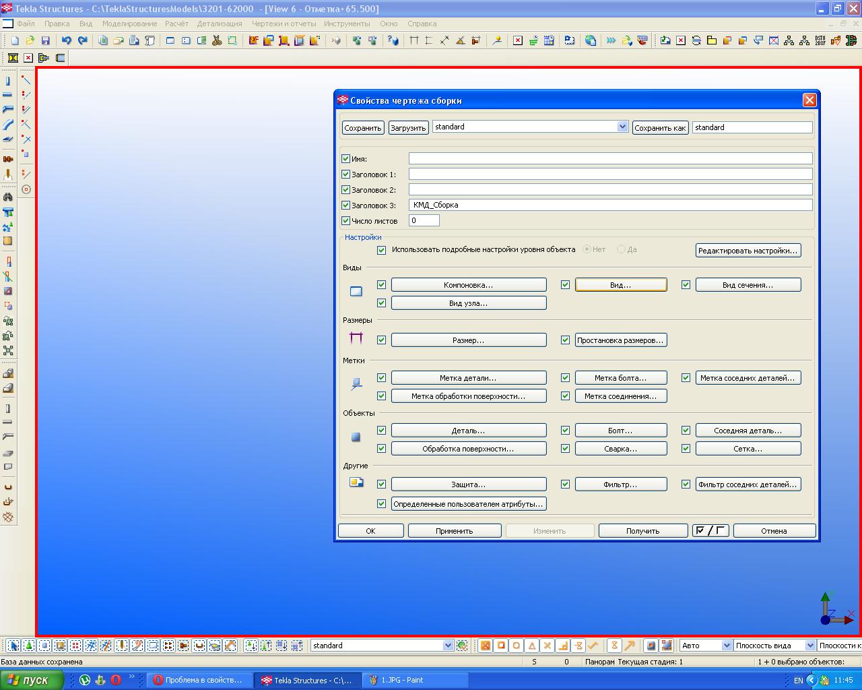Toggle the Число листов checkbox
862x690 pixels.
tap(346, 220)
